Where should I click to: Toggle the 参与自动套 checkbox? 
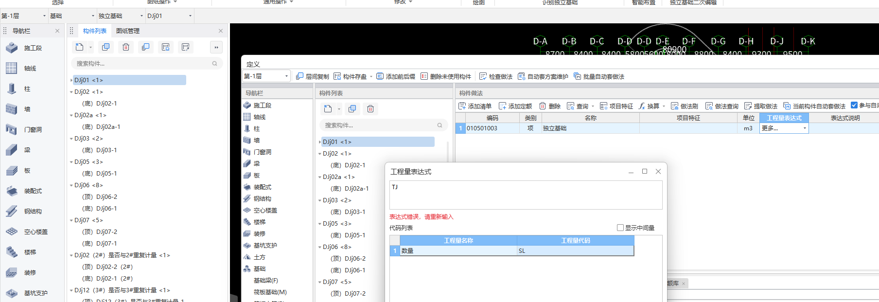(854, 106)
